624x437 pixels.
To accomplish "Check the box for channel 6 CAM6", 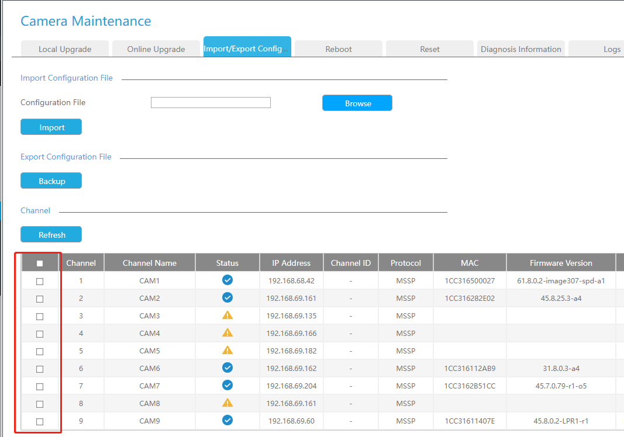I will pos(40,369).
